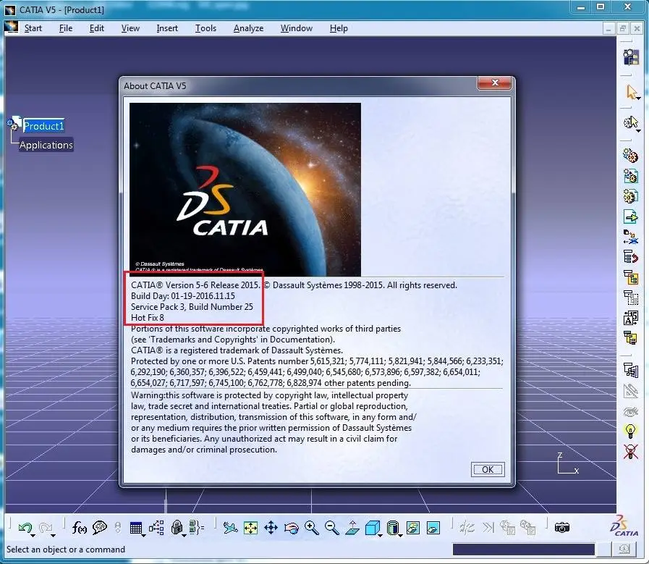
Task: Select Product1 in the specification tree
Action: (x=43, y=126)
